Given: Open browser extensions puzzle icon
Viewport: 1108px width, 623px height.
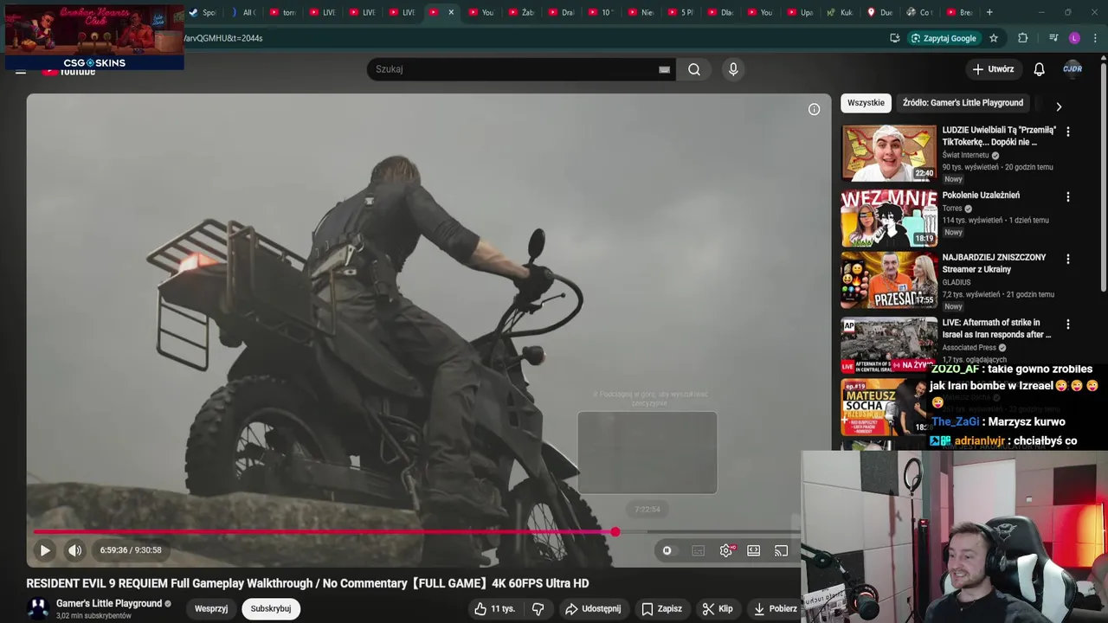Looking at the screenshot, I should point(1022,38).
